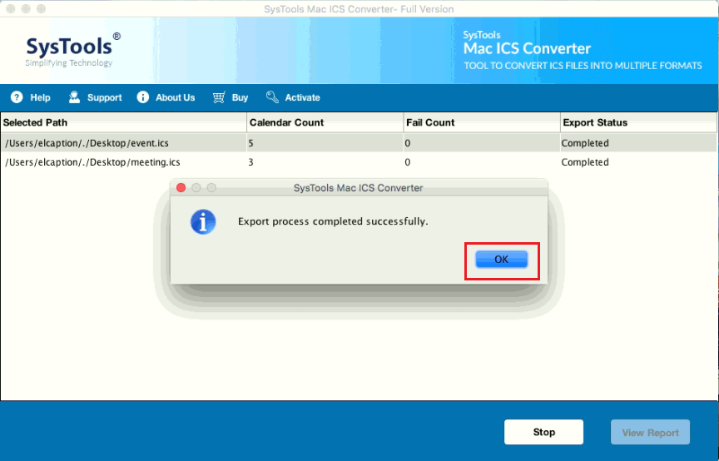719x461 pixels.
Task: Click Completed status for event.ics
Action: pos(585,143)
